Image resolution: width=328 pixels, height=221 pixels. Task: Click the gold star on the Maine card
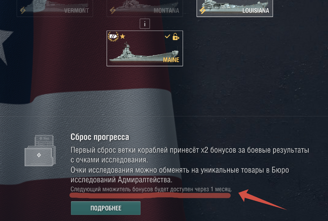123,37
